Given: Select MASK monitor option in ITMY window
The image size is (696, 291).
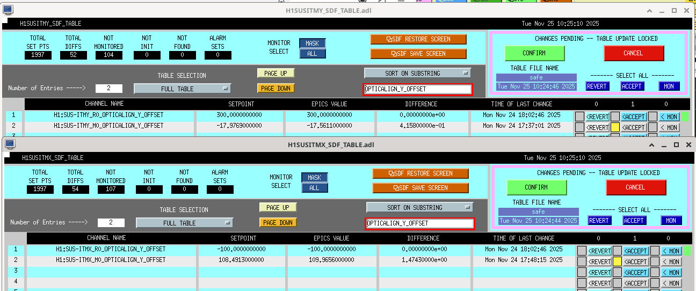Looking at the screenshot, I should click(312, 43).
